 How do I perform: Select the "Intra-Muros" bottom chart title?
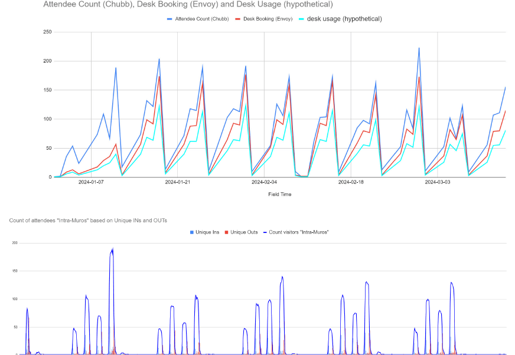click(x=88, y=221)
